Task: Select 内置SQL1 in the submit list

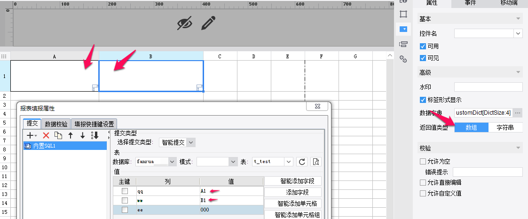Action: point(65,146)
